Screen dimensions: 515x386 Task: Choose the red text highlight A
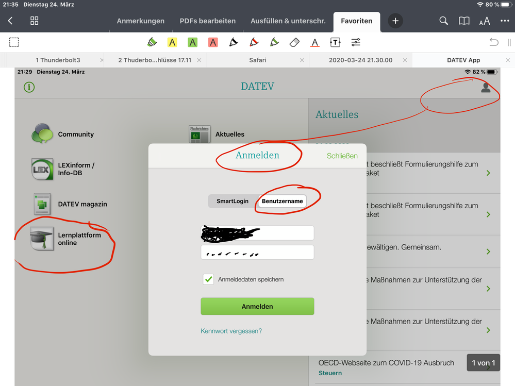coord(213,42)
